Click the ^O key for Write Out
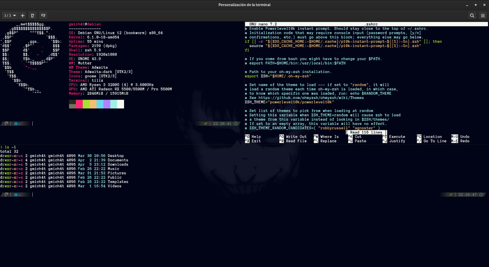The width and height of the screenshot is (489, 267). click(281, 137)
